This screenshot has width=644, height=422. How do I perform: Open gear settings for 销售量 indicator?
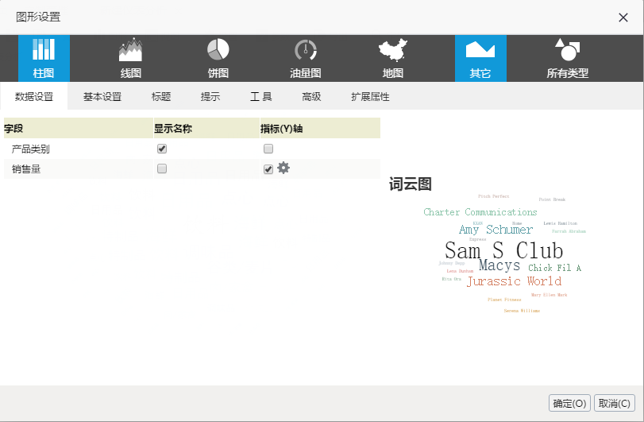click(x=283, y=168)
